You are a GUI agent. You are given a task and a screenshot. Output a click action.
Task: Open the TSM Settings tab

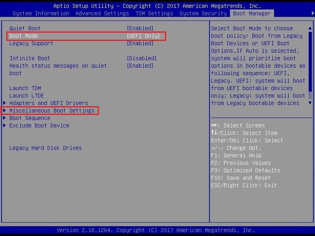(154, 13)
